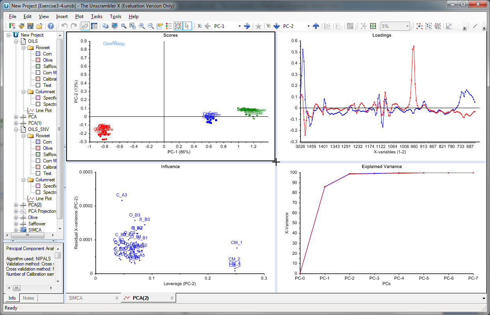
Task: Toggle the plot view mode button
Action: [x=85, y=26]
